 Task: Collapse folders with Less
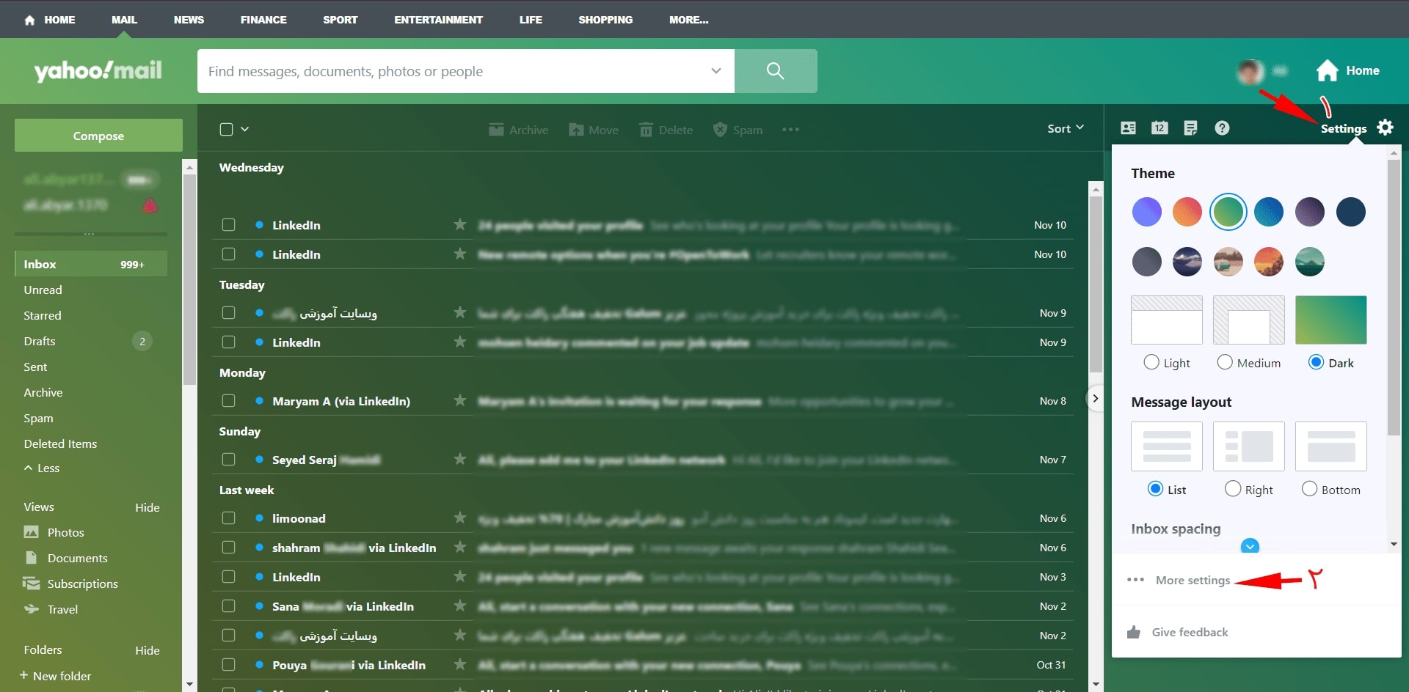[x=42, y=468]
